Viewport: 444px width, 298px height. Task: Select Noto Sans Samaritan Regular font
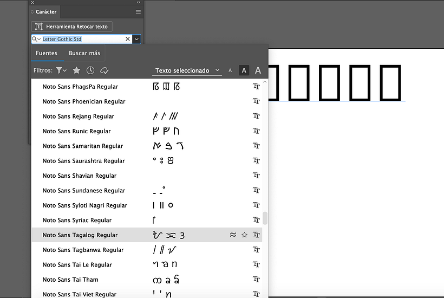click(147, 146)
